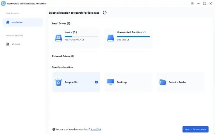Select the local c (C:) drive card
Screen dimensions: 215x134
76,38
